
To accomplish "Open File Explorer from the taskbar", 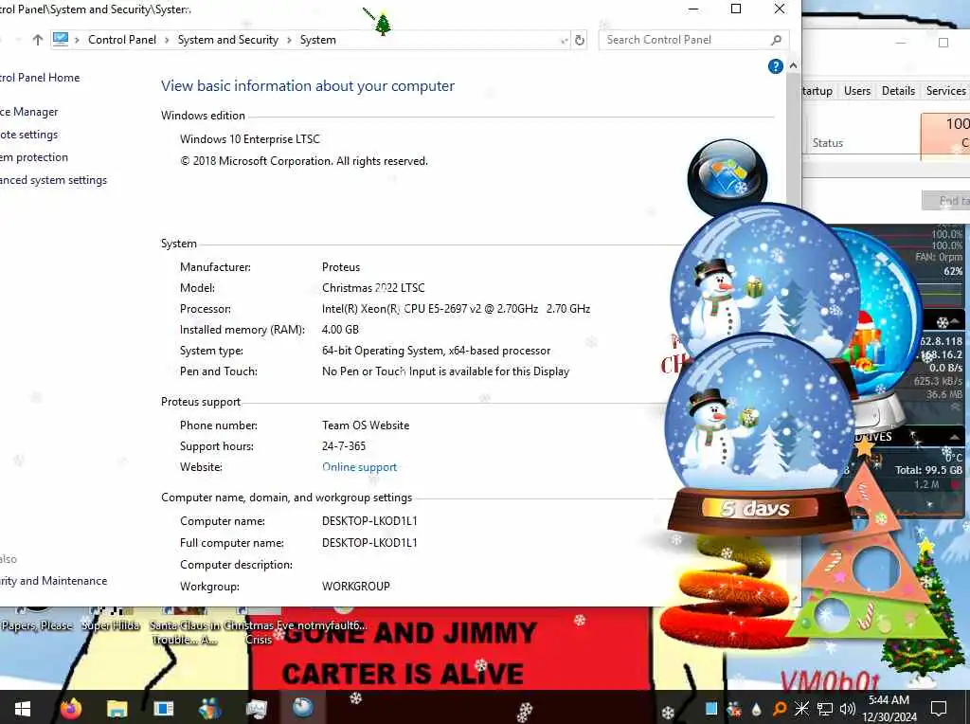I will 117,709.
